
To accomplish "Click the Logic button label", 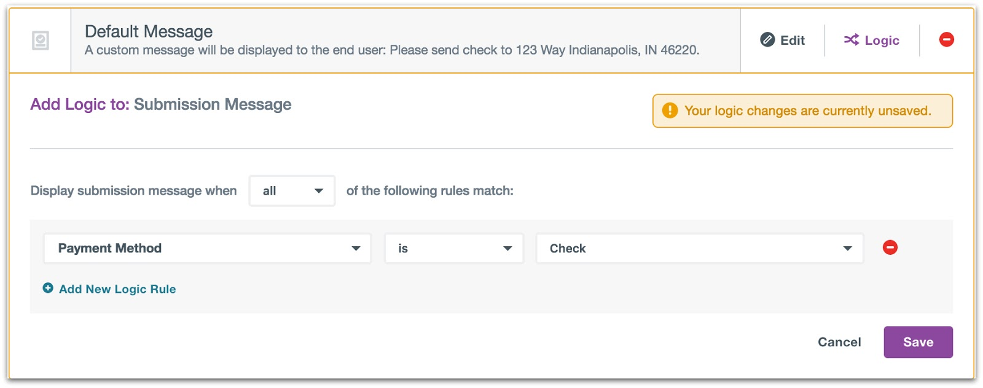I will (882, 41).
